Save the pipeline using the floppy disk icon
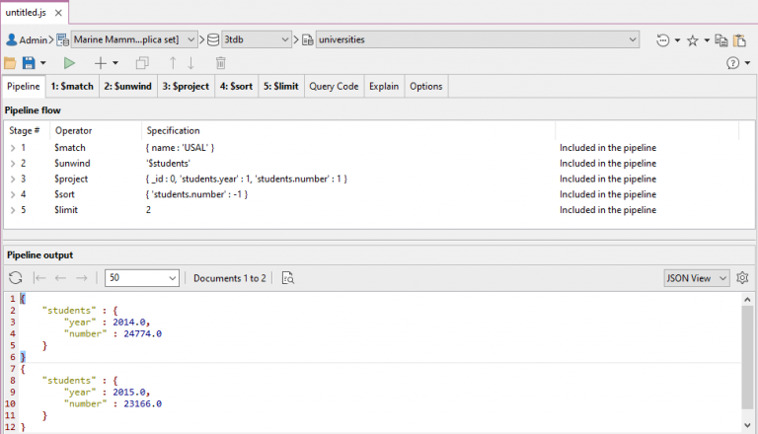This screenshot has width=758, height=434. pyautogui.click(x=28, y=63)
